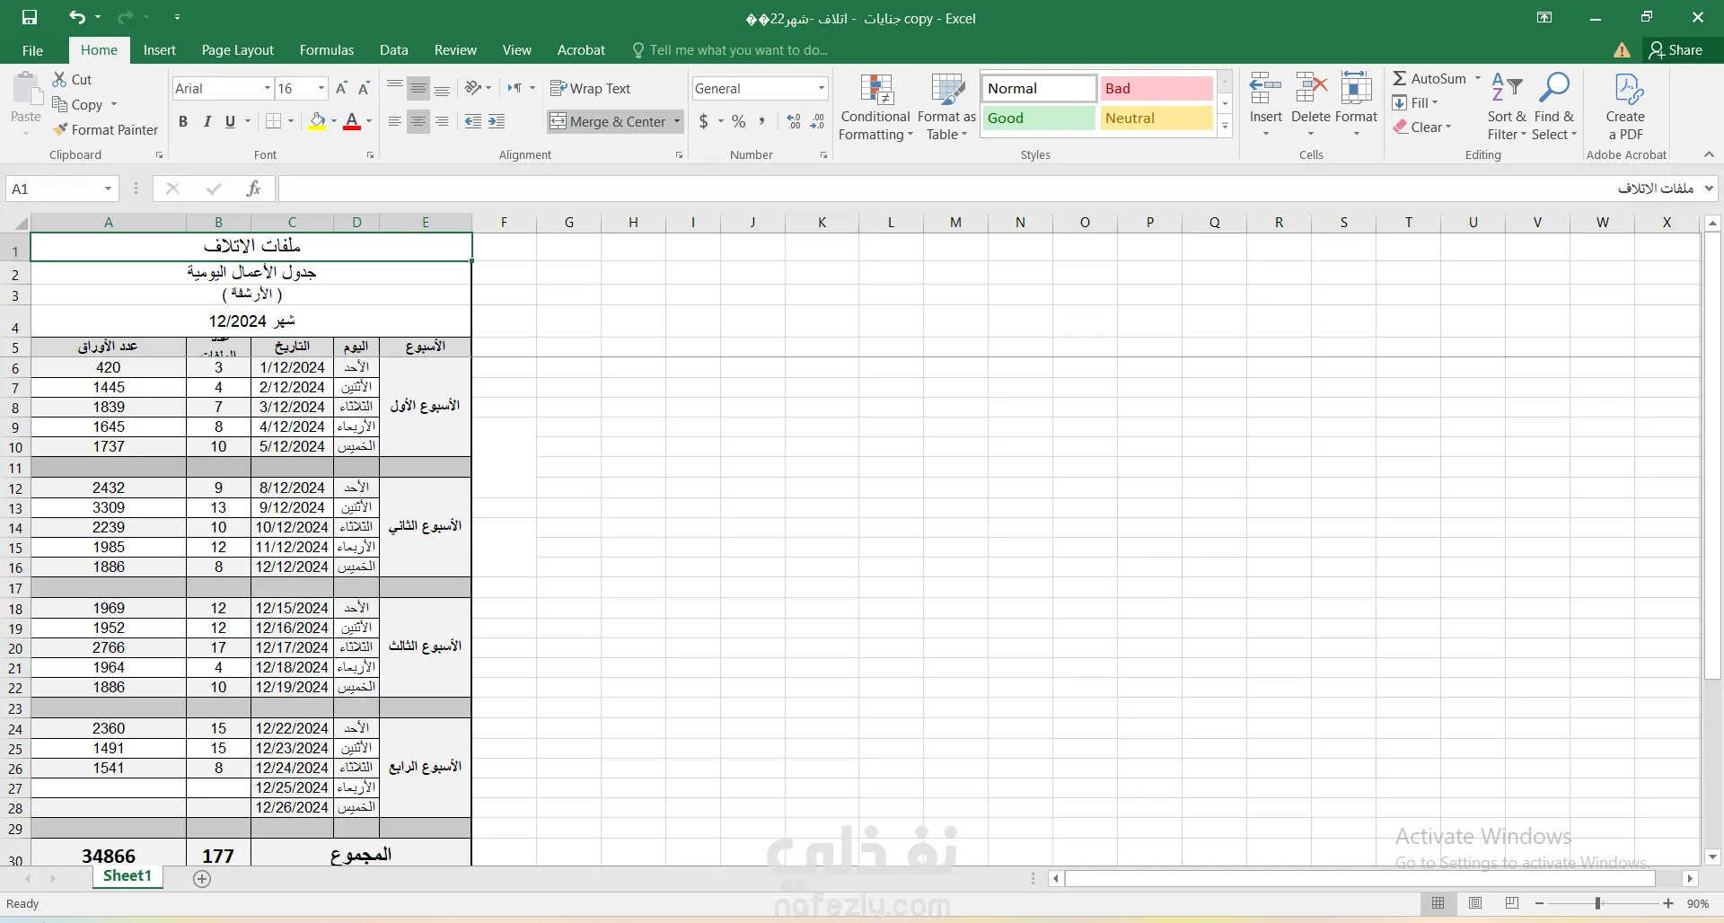The height and width of the screenshot is (923, 1724).
Task: Click the Percent Style icon
Action: click(739, 121)
